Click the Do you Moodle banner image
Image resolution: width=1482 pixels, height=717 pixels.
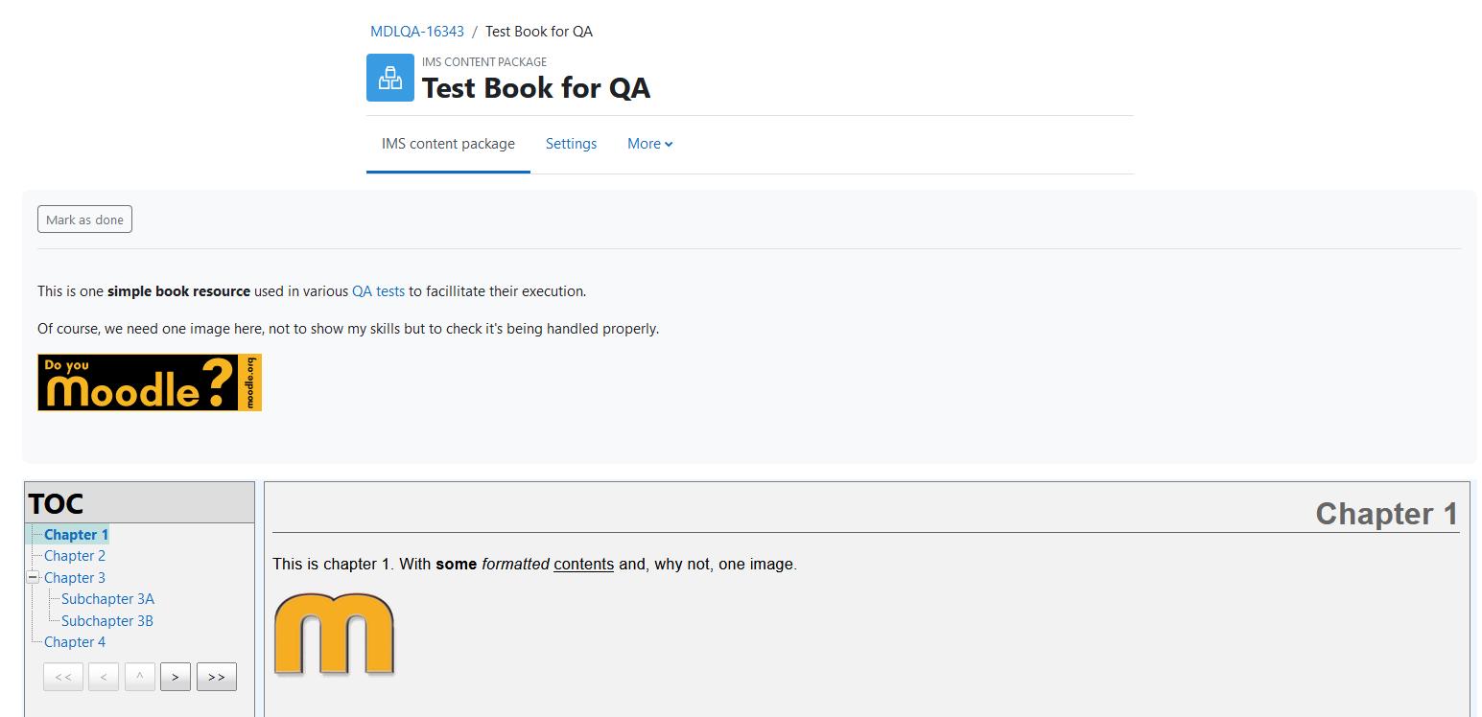(150, 382)
